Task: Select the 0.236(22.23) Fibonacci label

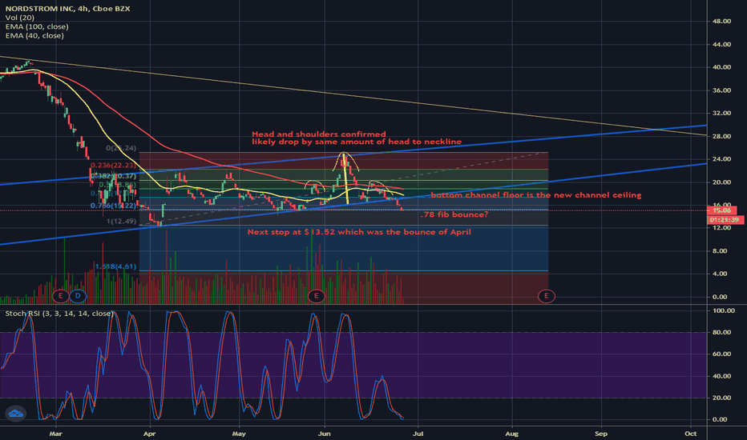Action: click(113, 166)
